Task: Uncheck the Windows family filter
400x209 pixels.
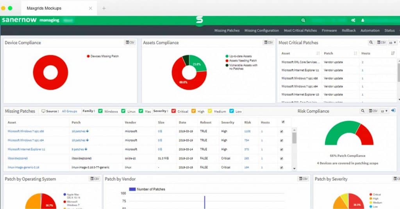Action: click(100, 111)
